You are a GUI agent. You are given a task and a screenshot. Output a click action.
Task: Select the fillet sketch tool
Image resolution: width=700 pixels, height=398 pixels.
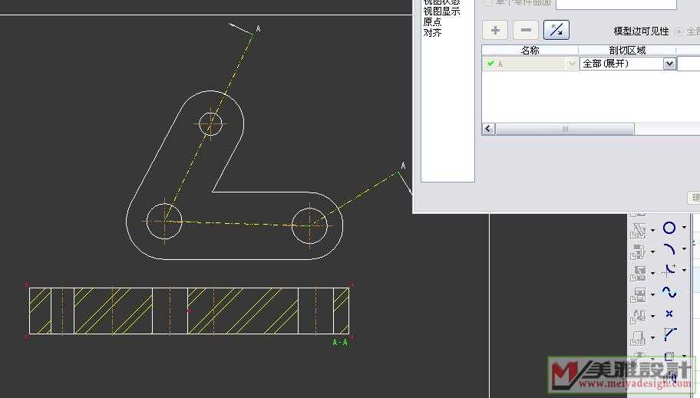pyautogui.click(x=669, y=270)
